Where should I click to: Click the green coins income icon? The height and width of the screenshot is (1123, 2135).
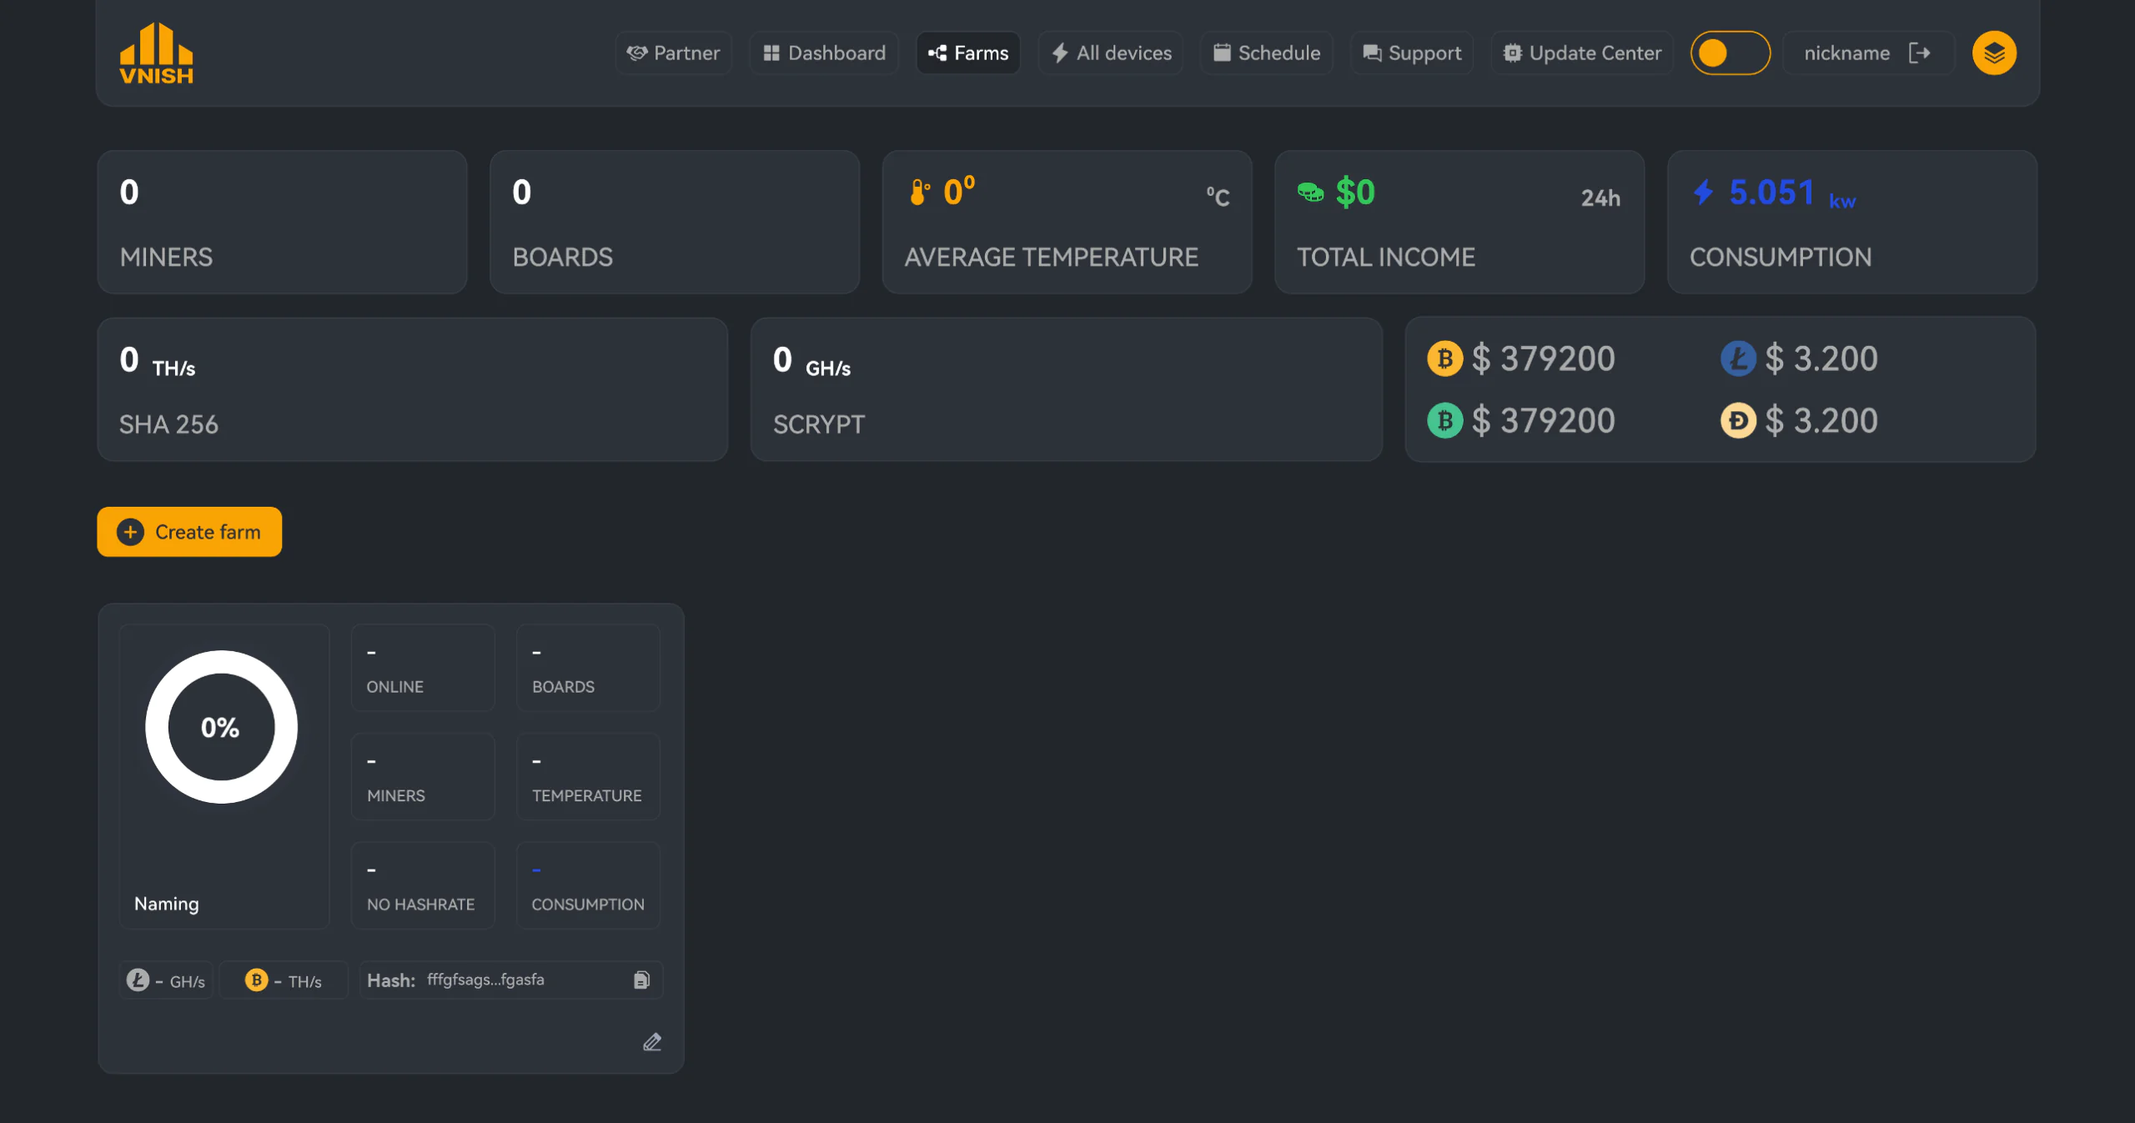[x=1310, y=193]
